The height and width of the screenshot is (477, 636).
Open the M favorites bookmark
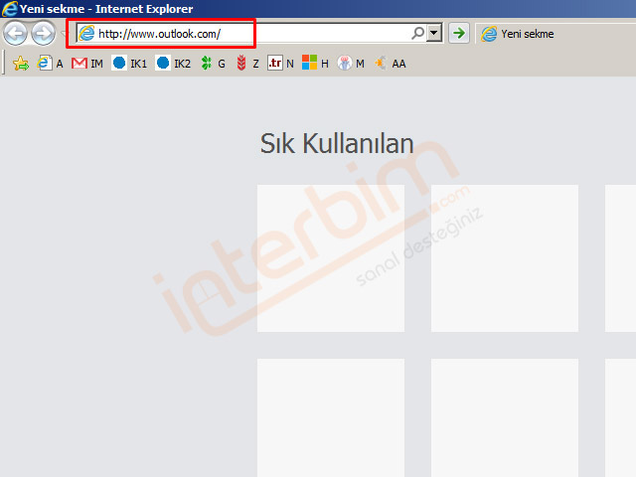(x=351, y=64)
